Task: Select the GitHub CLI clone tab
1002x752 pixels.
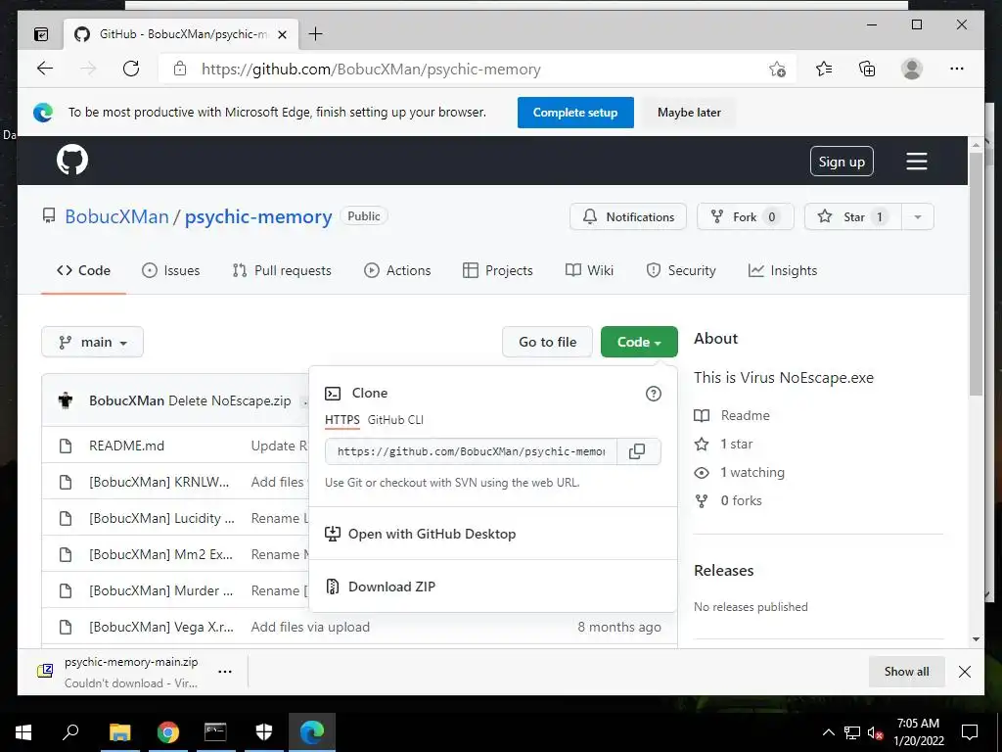Action: (x=395, y=420)
